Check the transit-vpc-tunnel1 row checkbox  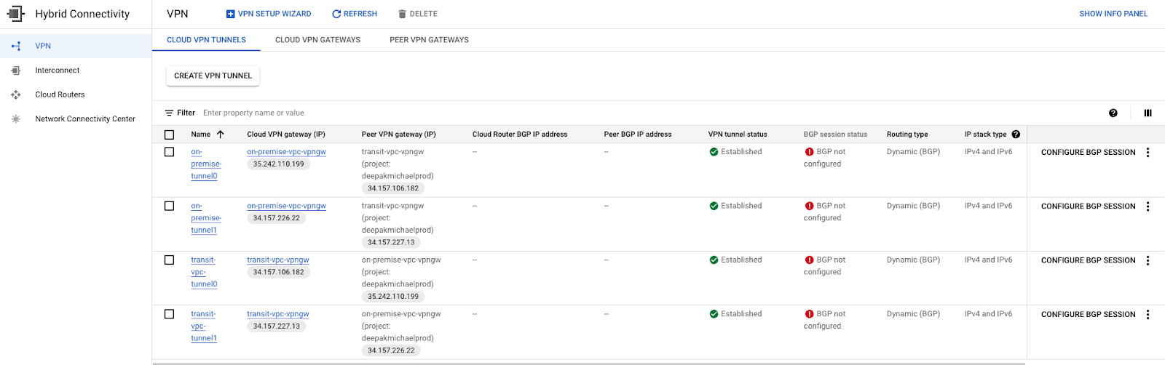tap(170, 314)
